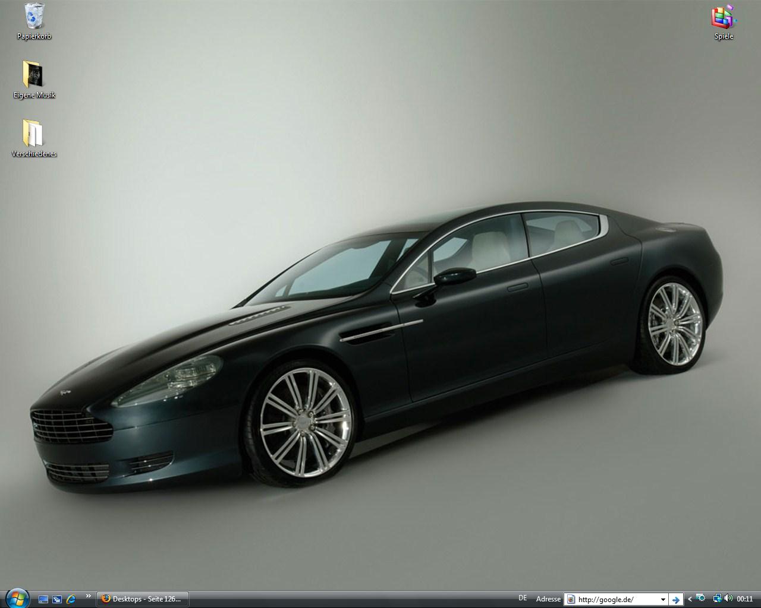This screenshot has width=761, height=608.
Task: Click the Go arrow next to address bar
Action: pos(675,600)
